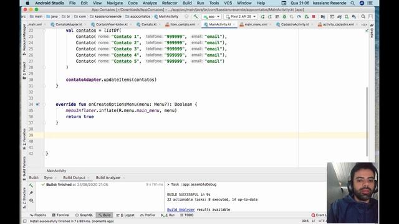Screen dimensions: 399x224
Task: Click the Make Project hammer icon
Action: [x=195, y=17]
